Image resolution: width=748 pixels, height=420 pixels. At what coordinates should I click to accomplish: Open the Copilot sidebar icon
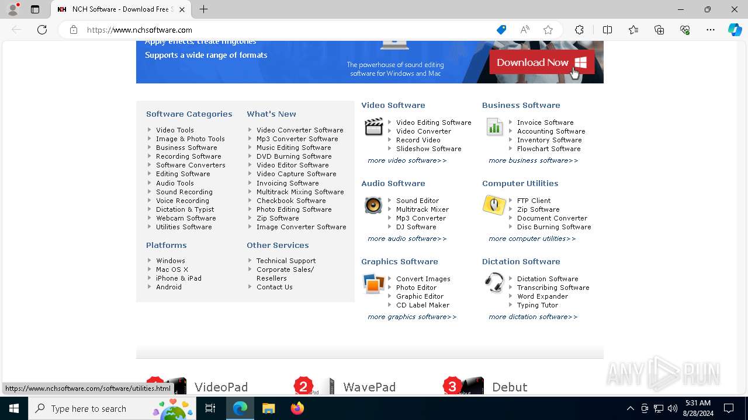735,30
